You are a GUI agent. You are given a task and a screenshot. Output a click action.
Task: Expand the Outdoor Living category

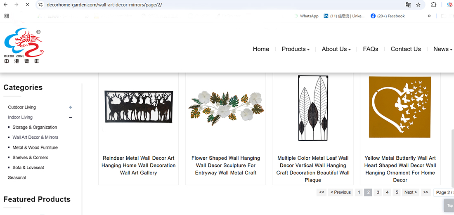point(71,107)
